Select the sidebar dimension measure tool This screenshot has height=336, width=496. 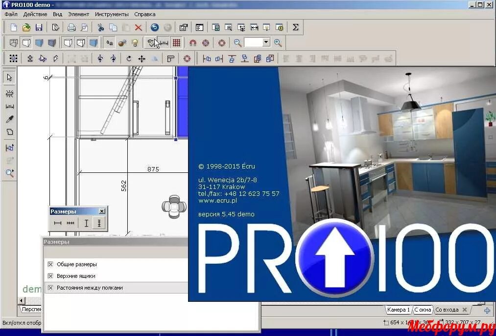pos(9,106)
